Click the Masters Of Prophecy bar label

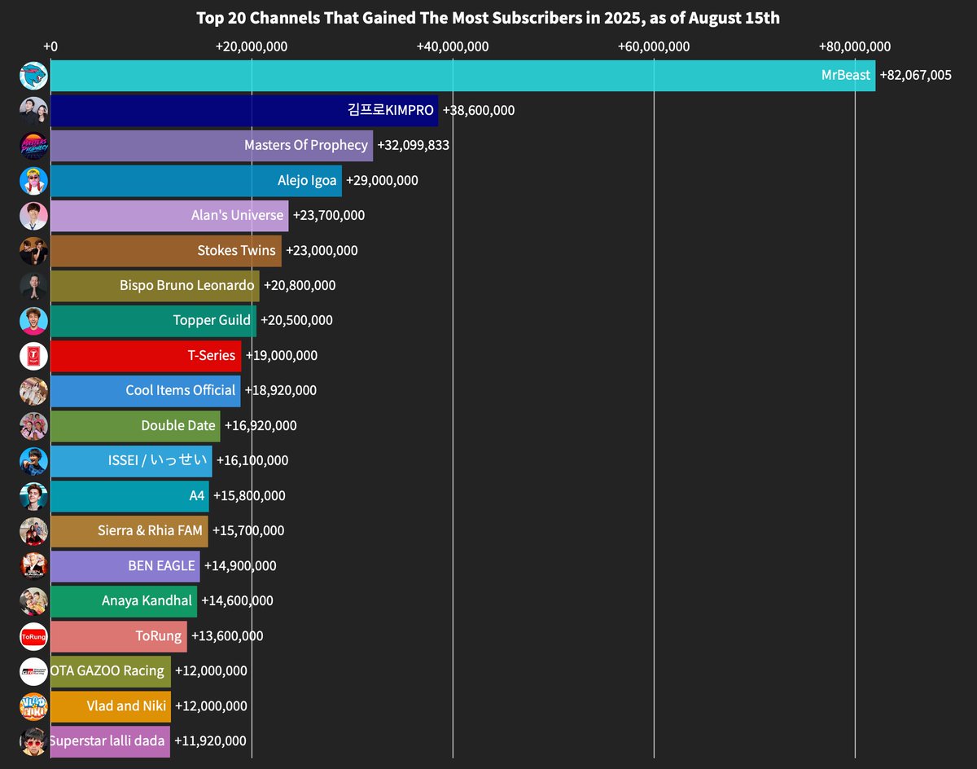[306, 145]
